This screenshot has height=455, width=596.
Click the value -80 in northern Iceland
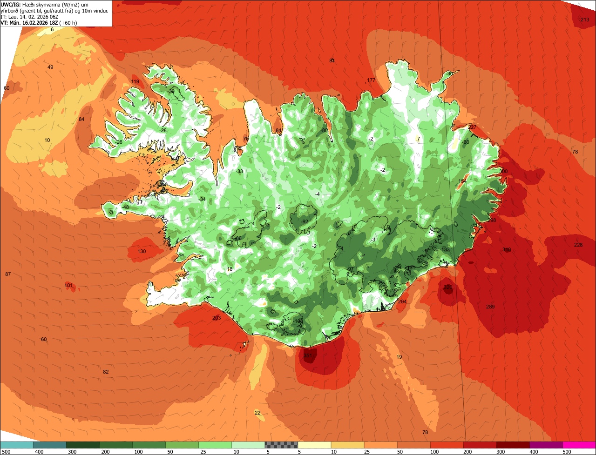(325, 131)
